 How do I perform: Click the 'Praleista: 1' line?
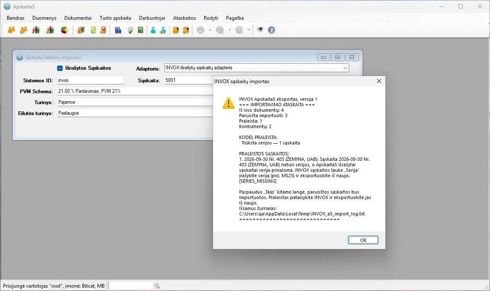(x=250, y=121)
